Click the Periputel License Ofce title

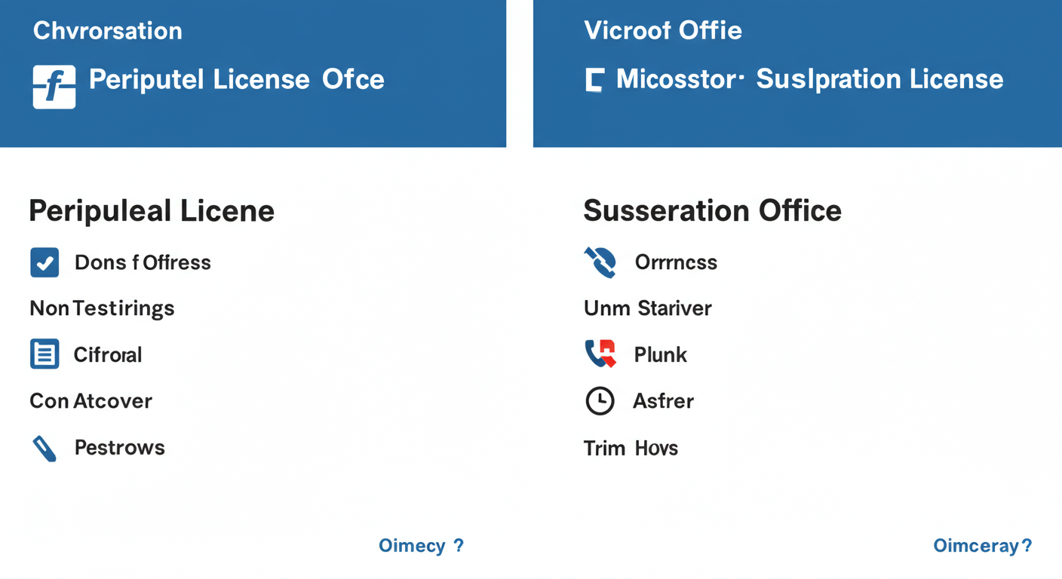[237, 80]
